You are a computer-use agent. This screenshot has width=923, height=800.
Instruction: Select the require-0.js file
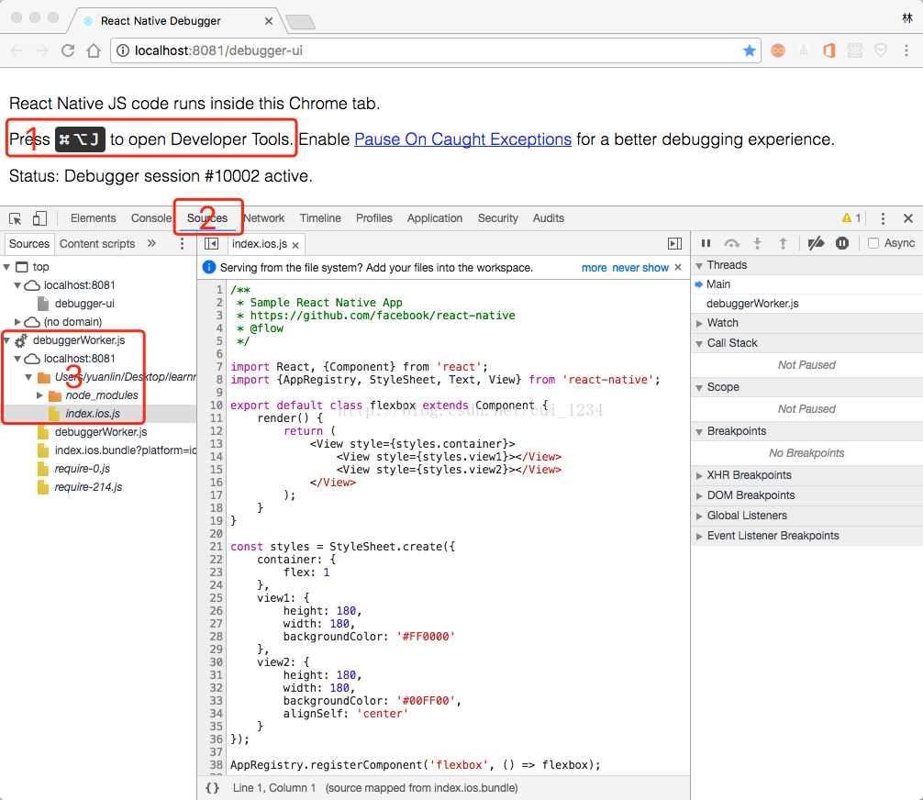(82, 469)
